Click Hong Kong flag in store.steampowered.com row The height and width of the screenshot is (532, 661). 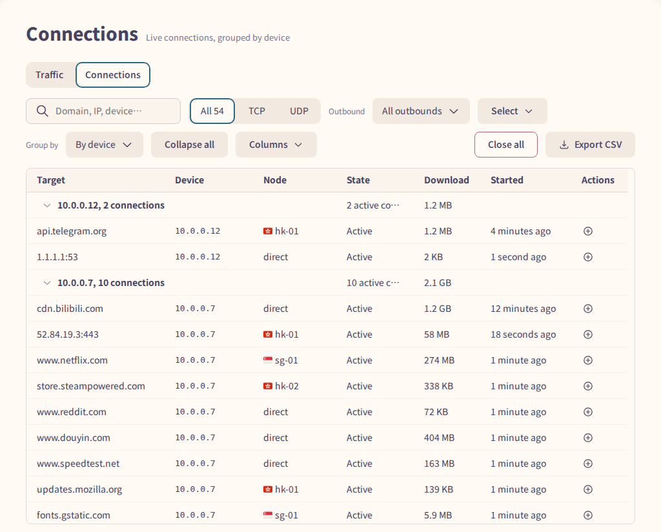[x=268, y=386]
